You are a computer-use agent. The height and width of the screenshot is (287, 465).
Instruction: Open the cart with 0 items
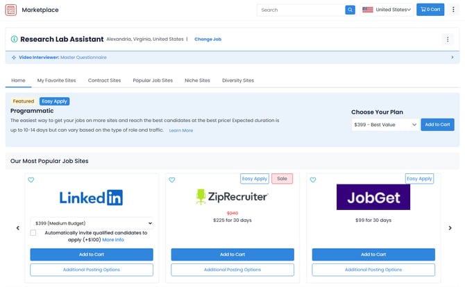[x=430, y=10]
